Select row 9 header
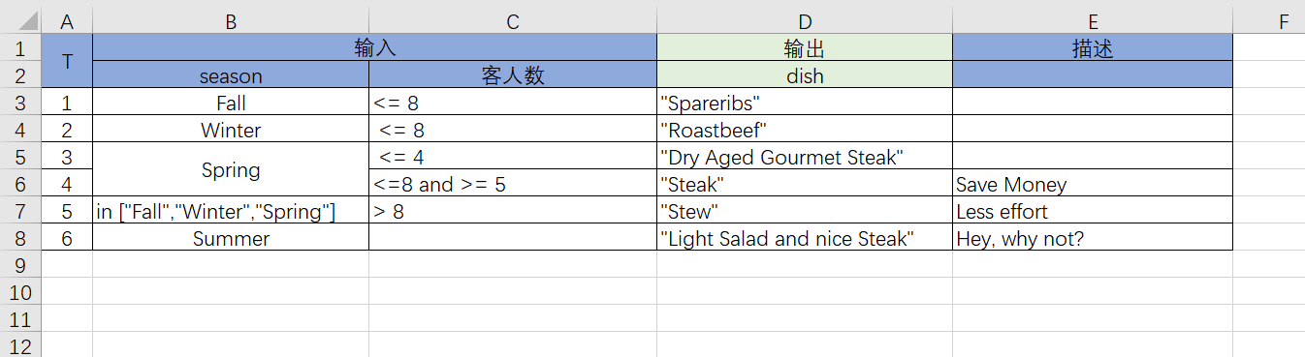 click(x=20, y=264)
